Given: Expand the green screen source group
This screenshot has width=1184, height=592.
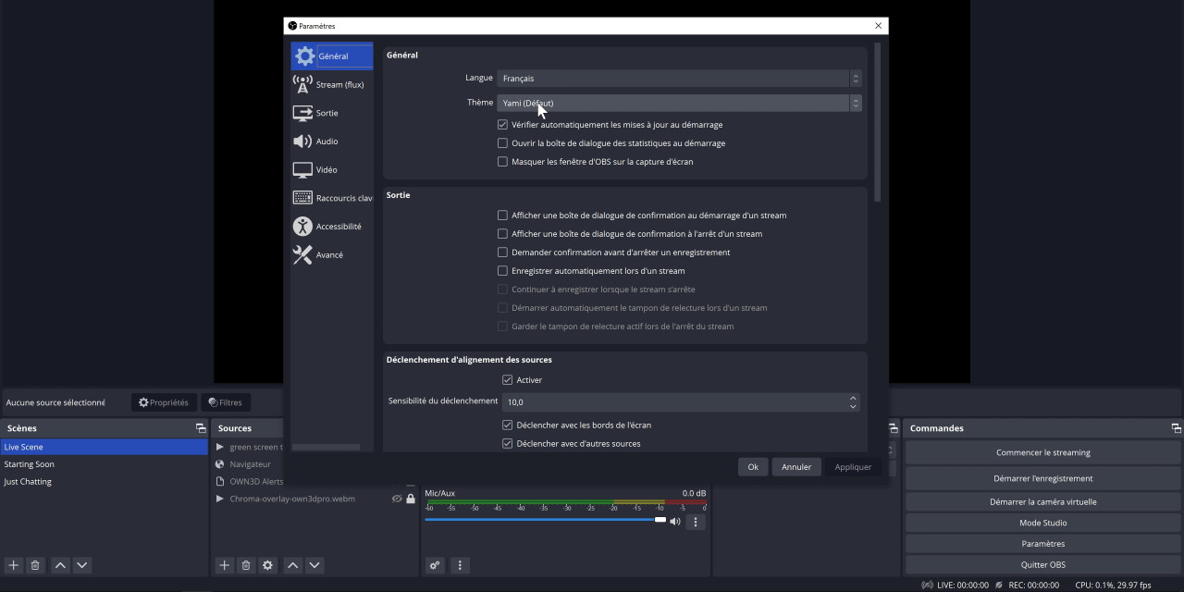Looking at the screenshot, I should click(220, 447).
